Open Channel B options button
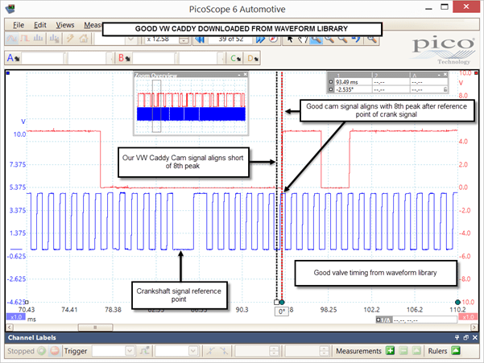 124,58
